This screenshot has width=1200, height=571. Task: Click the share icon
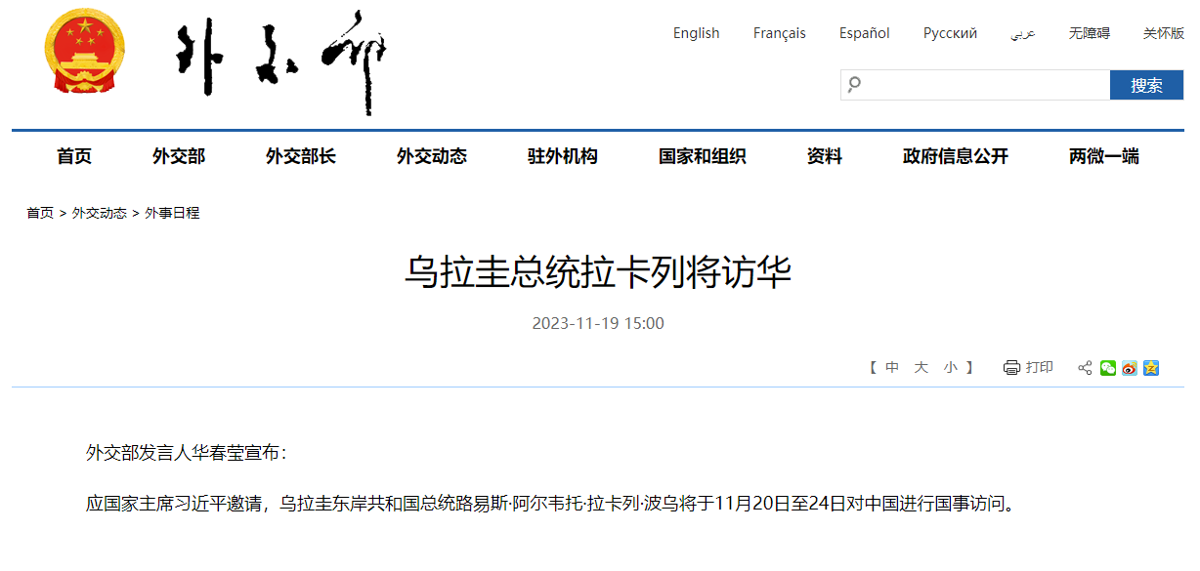[1085, 368]
